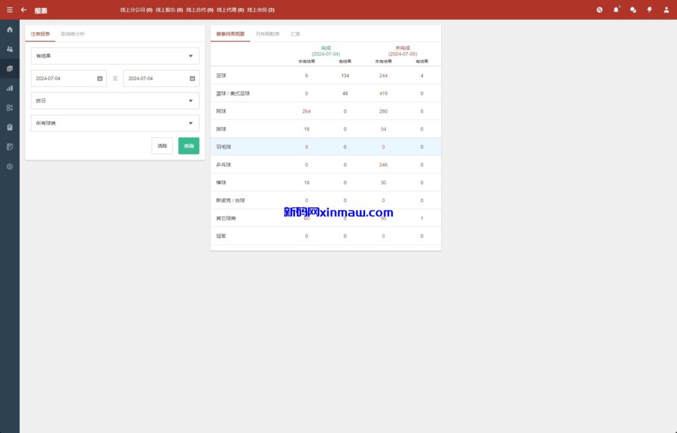
Task: Open the end date calendar picker icon
Action: click(x=192, y=79)
